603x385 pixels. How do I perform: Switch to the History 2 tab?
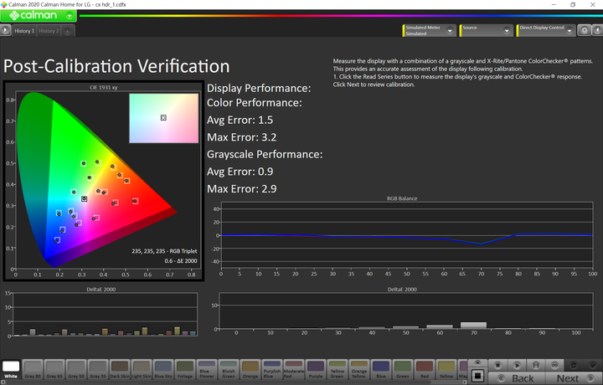(49, 31)
